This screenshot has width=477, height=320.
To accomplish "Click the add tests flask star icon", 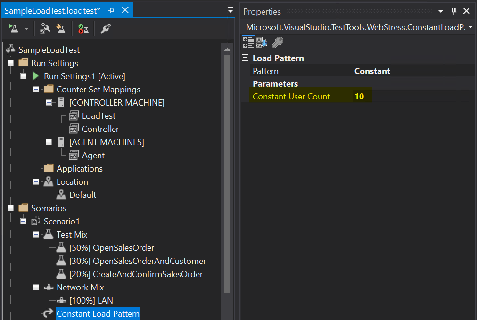I will pos(61,29).
